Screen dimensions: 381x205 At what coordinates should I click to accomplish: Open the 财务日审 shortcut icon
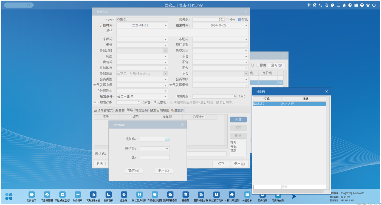click(78, 195)
